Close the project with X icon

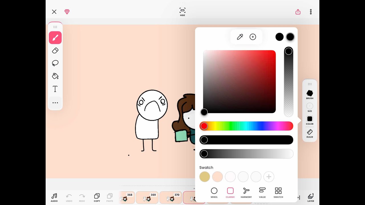tap(54, 12)
